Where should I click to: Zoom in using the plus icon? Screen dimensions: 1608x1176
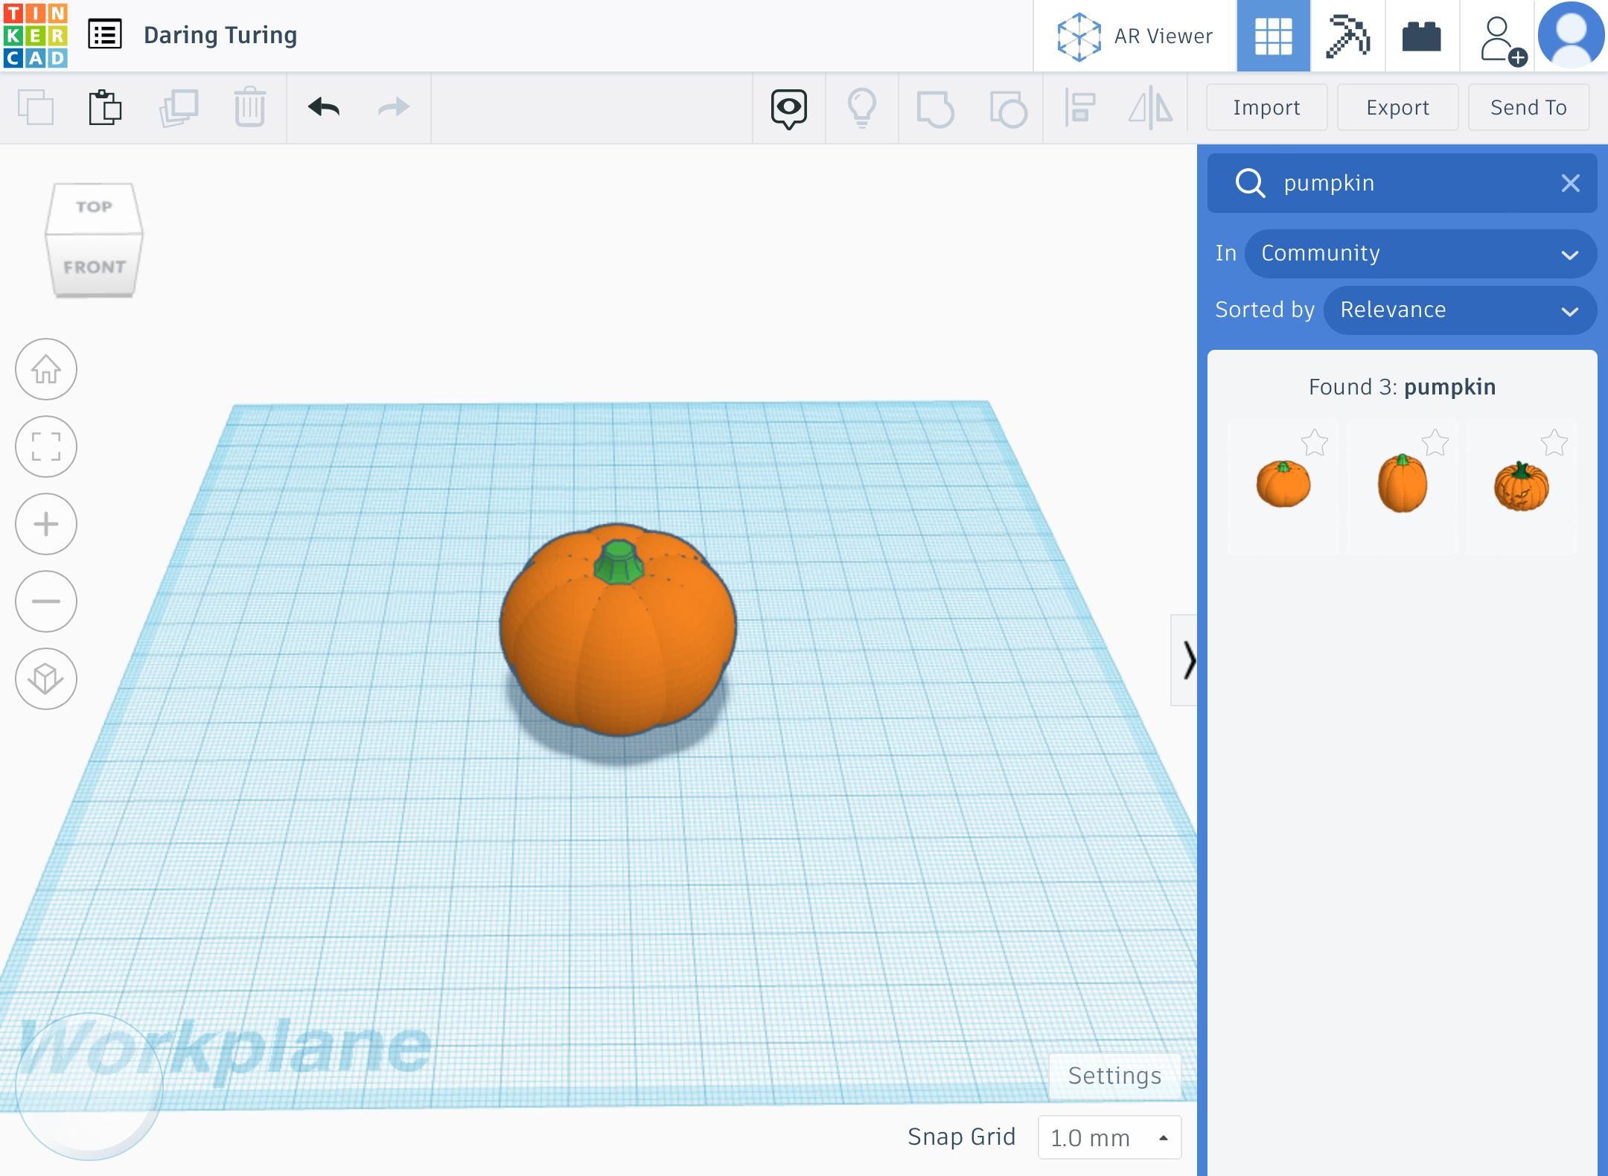point(46,524)
